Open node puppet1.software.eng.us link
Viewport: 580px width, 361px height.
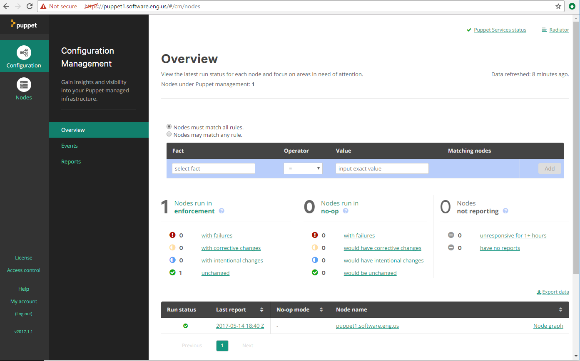(367, 326)
